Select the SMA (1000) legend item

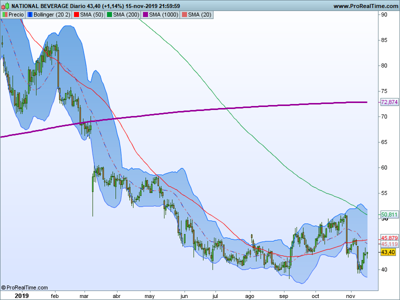(160, 15)
